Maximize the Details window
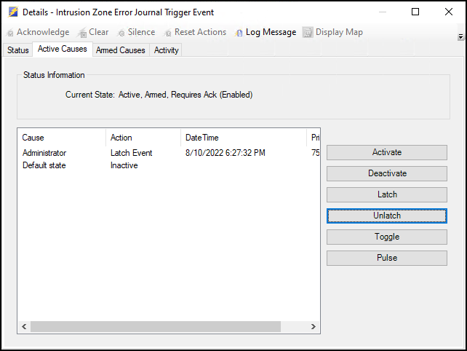The width and height of the screenshot is (467, 351). coord(415,12)
